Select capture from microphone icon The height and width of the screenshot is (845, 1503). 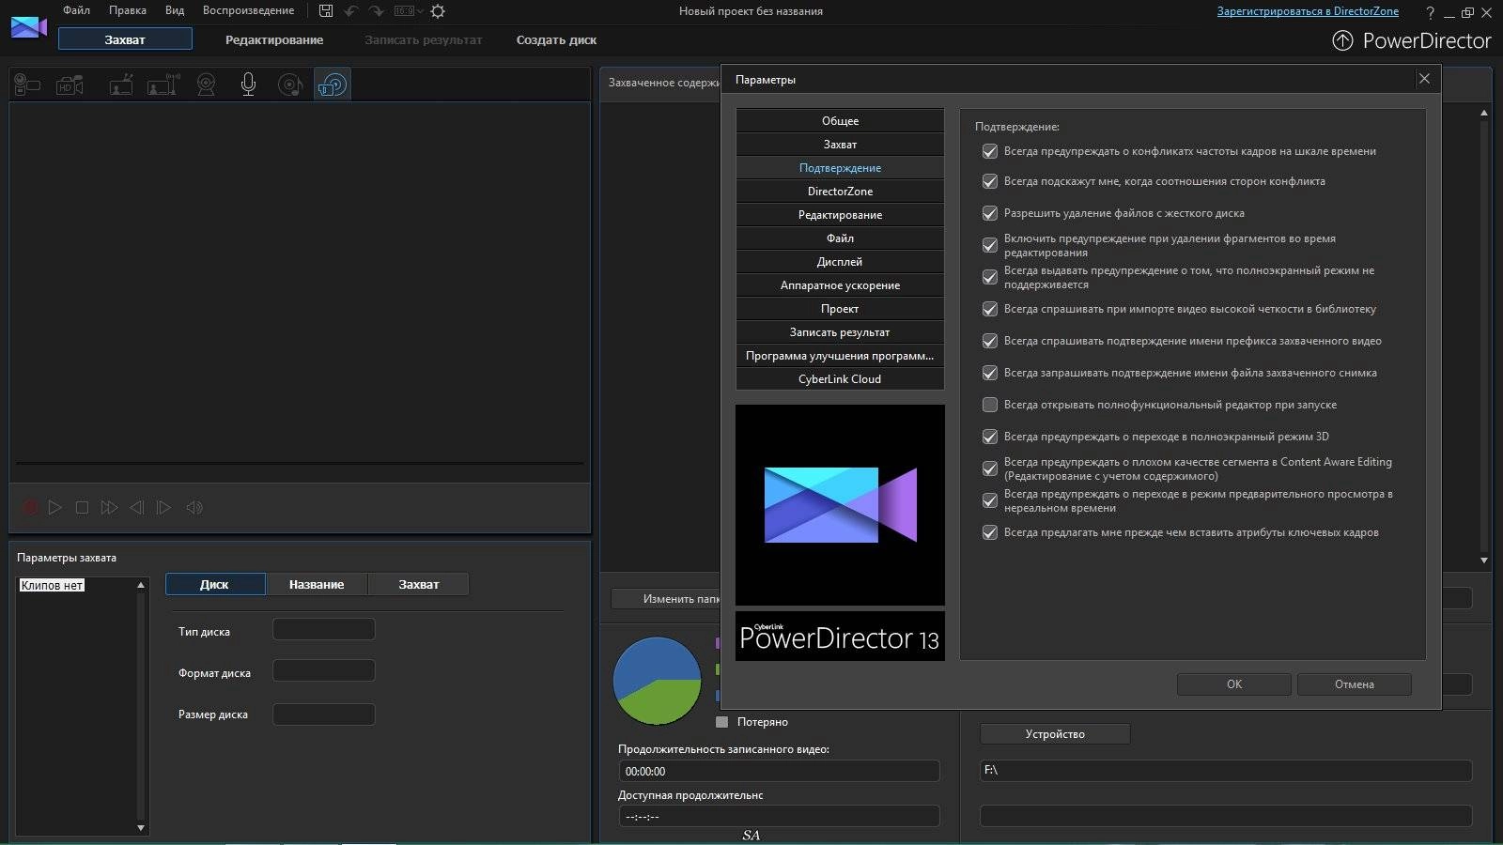click(248, 85)
